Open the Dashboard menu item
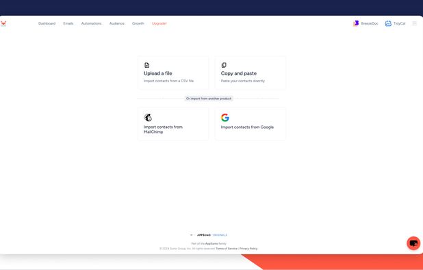 click(x=47, y=23)
